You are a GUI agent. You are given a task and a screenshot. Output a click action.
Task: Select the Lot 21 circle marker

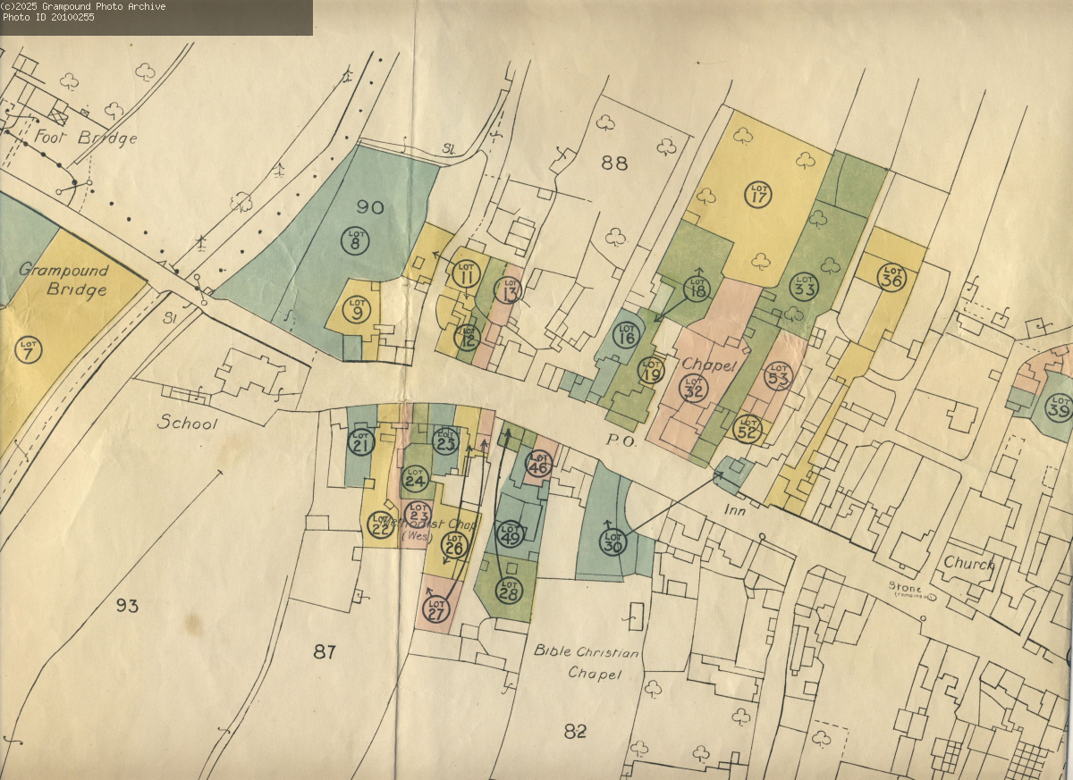[360, 443]
